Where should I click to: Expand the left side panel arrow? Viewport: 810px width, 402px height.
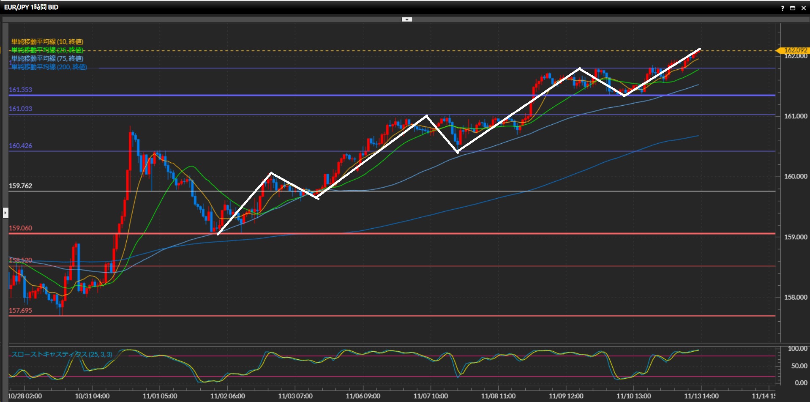point(5,213)
